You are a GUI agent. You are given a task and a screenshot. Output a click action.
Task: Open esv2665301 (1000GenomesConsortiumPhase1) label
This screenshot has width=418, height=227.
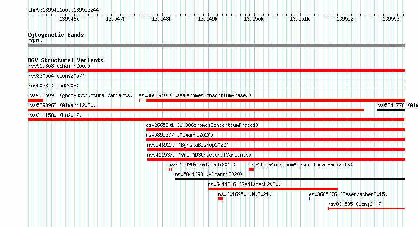pyautogui.click(x=202, y=125)
